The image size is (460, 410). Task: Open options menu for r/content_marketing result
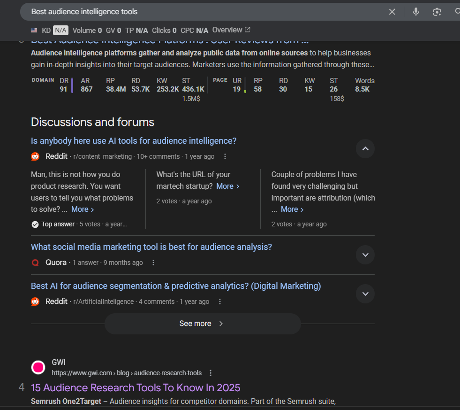coord(225,157)
